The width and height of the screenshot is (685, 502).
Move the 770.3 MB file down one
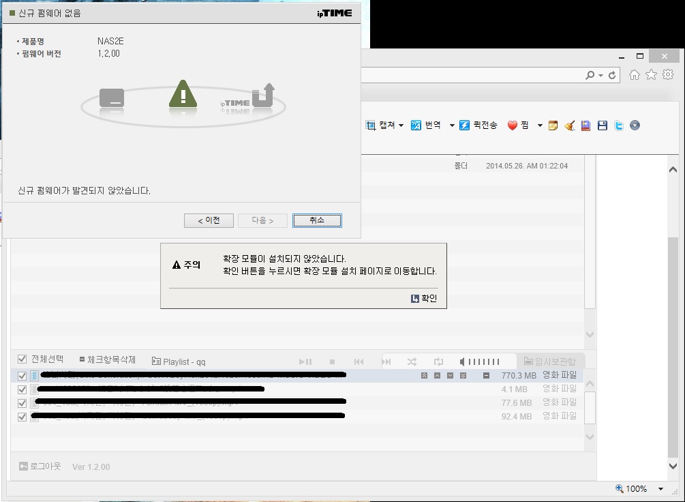coord(450,376)
